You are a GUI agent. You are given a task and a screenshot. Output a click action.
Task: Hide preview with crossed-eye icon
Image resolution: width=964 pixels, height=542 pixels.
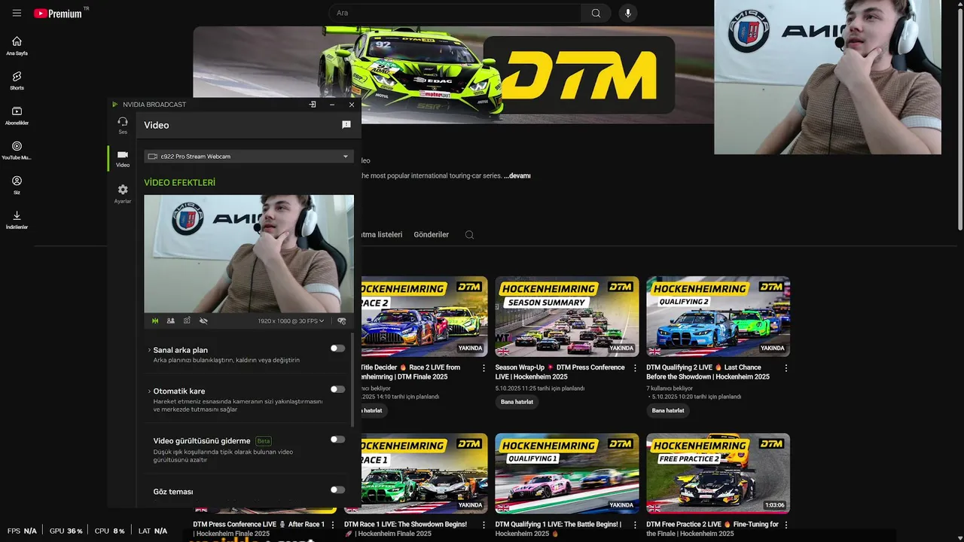point(203,321)
